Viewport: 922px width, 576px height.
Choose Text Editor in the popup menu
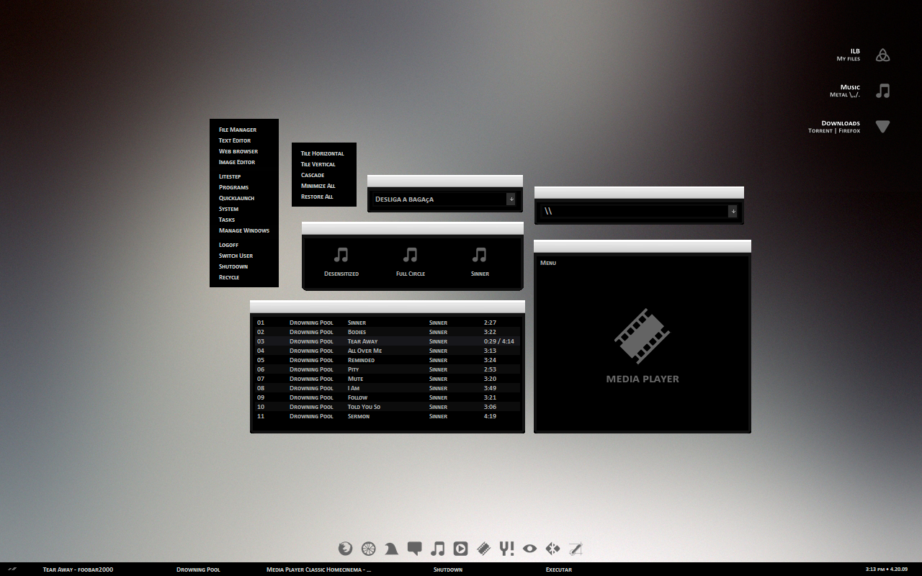coord(235,140)
